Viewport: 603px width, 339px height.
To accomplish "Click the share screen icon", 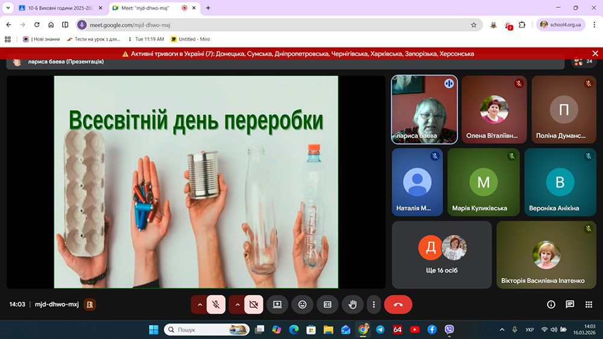I will point(277,305).
